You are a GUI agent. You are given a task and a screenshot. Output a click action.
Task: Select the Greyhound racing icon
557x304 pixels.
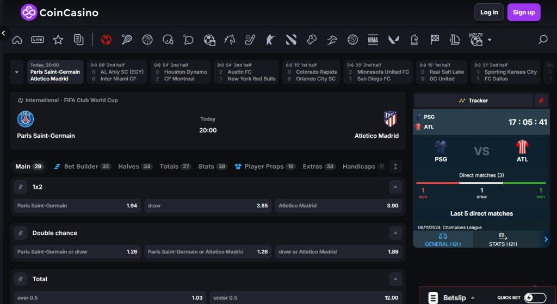(332, 40)
